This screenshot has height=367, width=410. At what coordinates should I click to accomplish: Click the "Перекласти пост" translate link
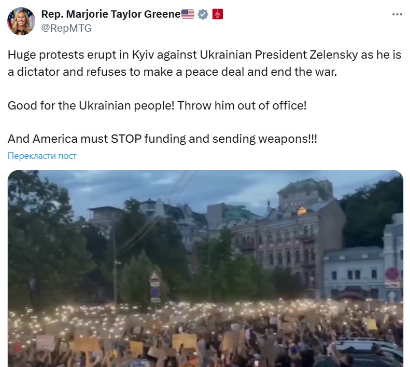click(x=42, y=156)
